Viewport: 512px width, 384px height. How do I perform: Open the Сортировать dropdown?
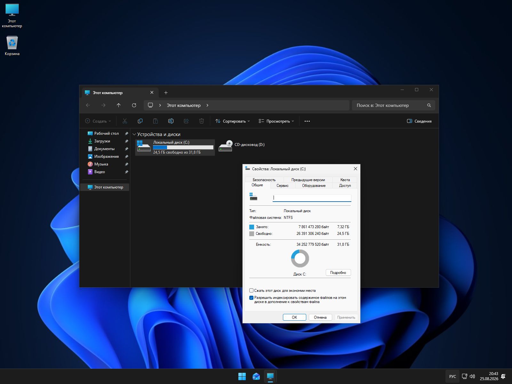pos(233,121)
